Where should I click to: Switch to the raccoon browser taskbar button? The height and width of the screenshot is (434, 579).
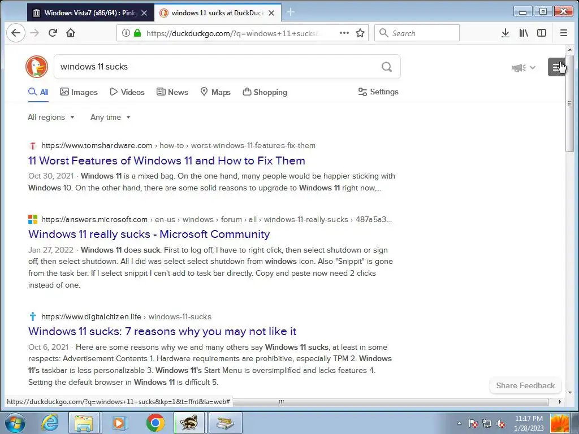[x=189, y=423]
